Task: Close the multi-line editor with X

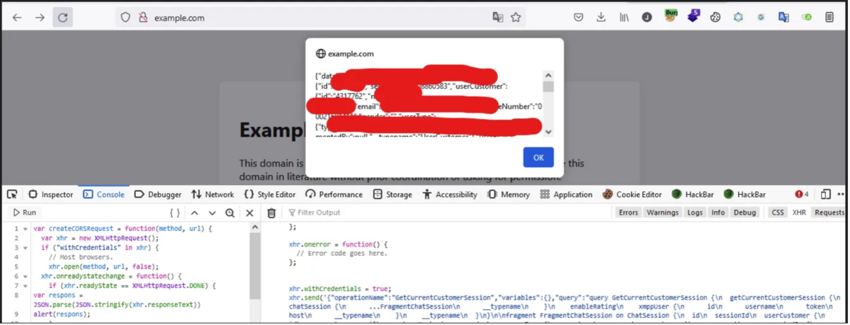Action: pos(249,212)
